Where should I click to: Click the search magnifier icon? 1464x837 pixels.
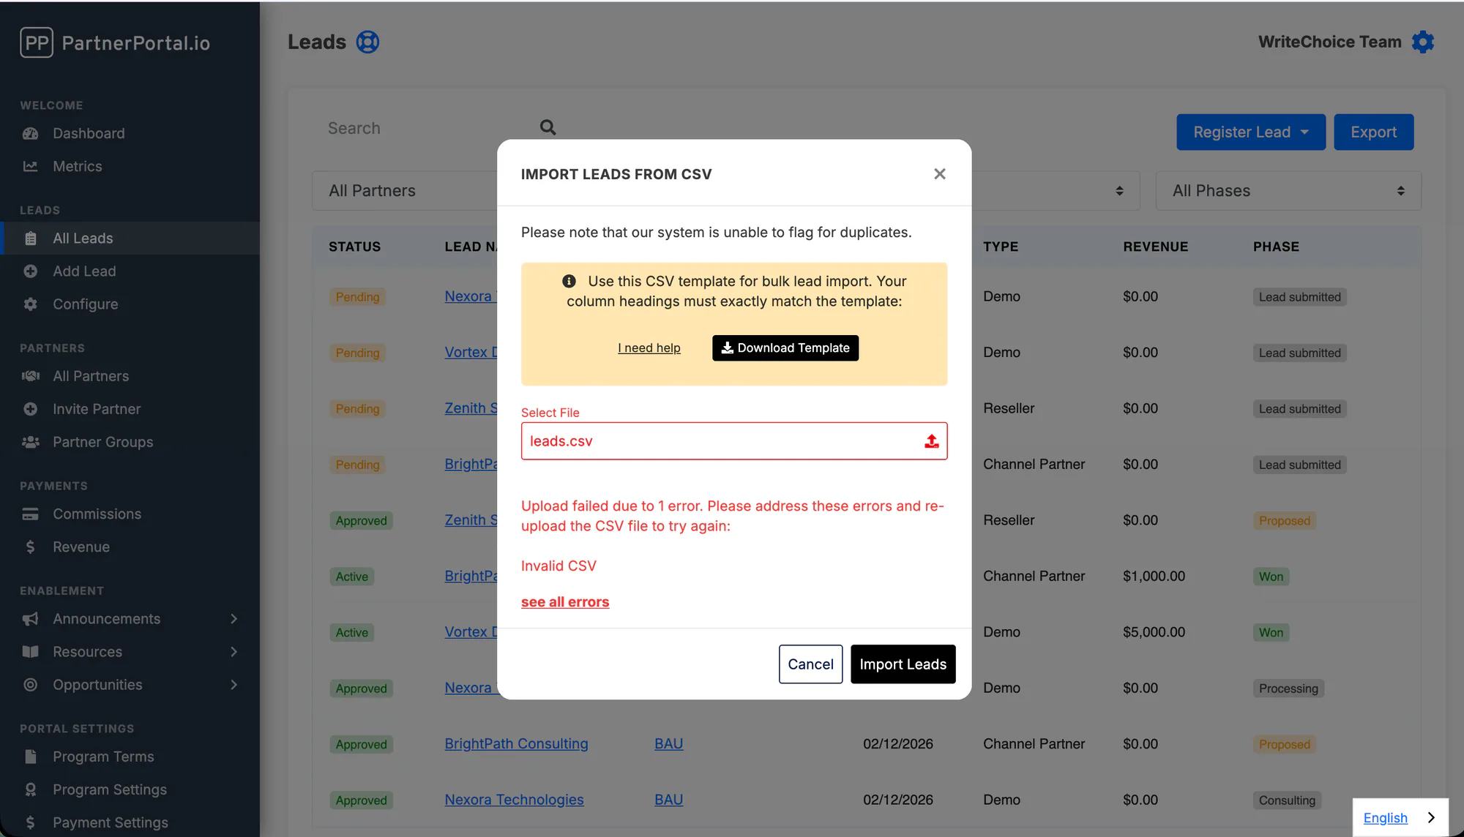[548, 127]
